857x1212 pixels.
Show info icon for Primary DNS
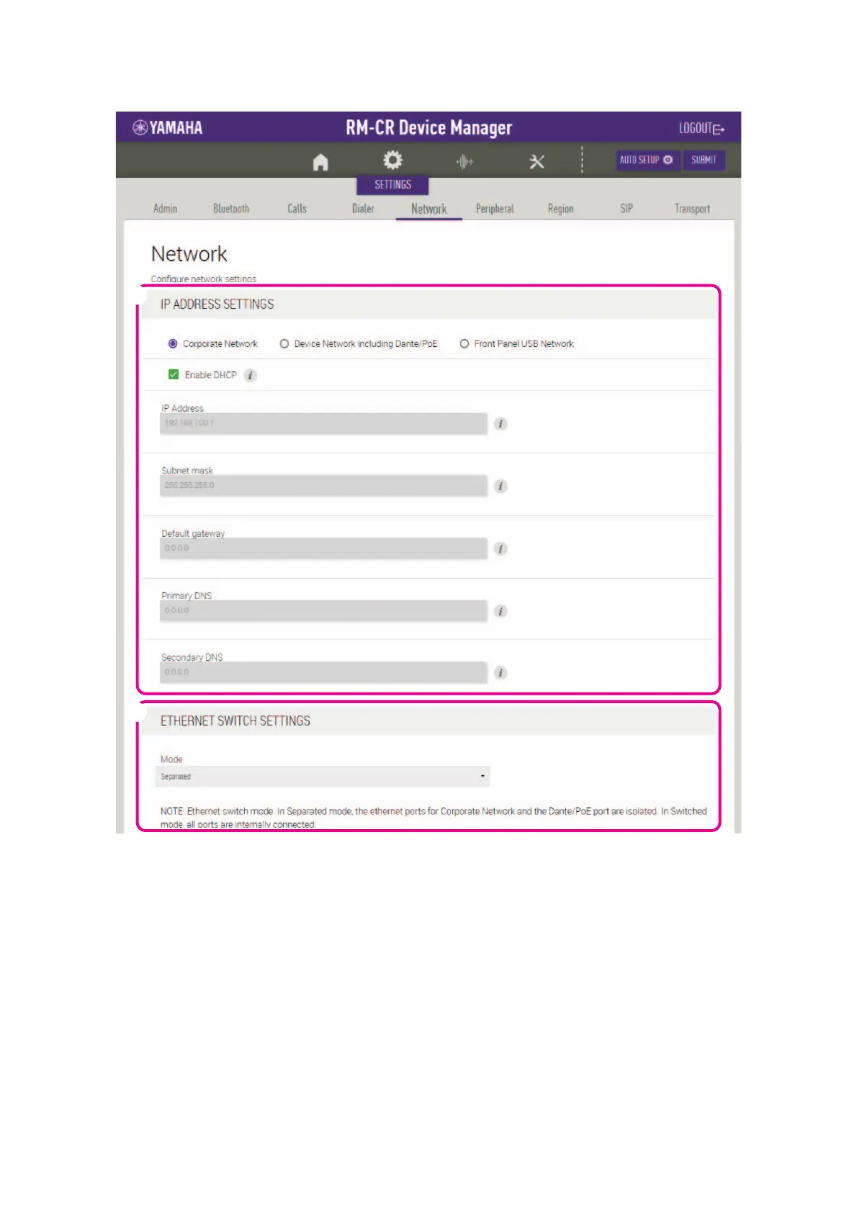501,611
